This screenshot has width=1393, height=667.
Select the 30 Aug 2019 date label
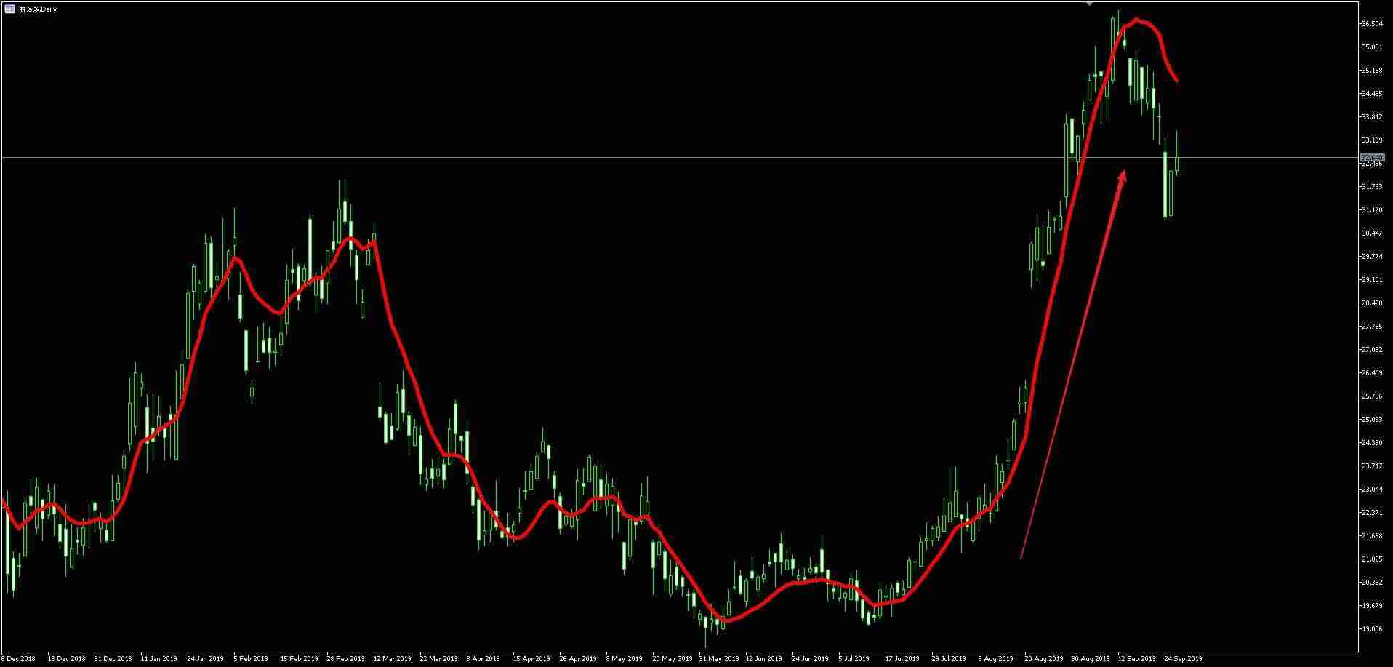(1090, 659)
